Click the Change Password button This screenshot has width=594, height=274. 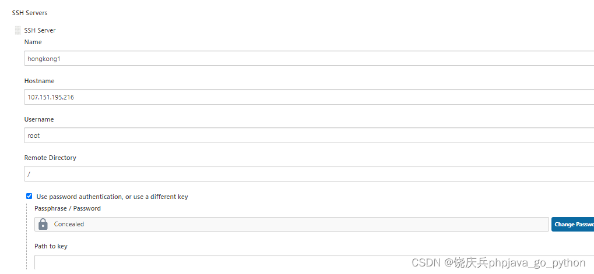coord(573,224)
